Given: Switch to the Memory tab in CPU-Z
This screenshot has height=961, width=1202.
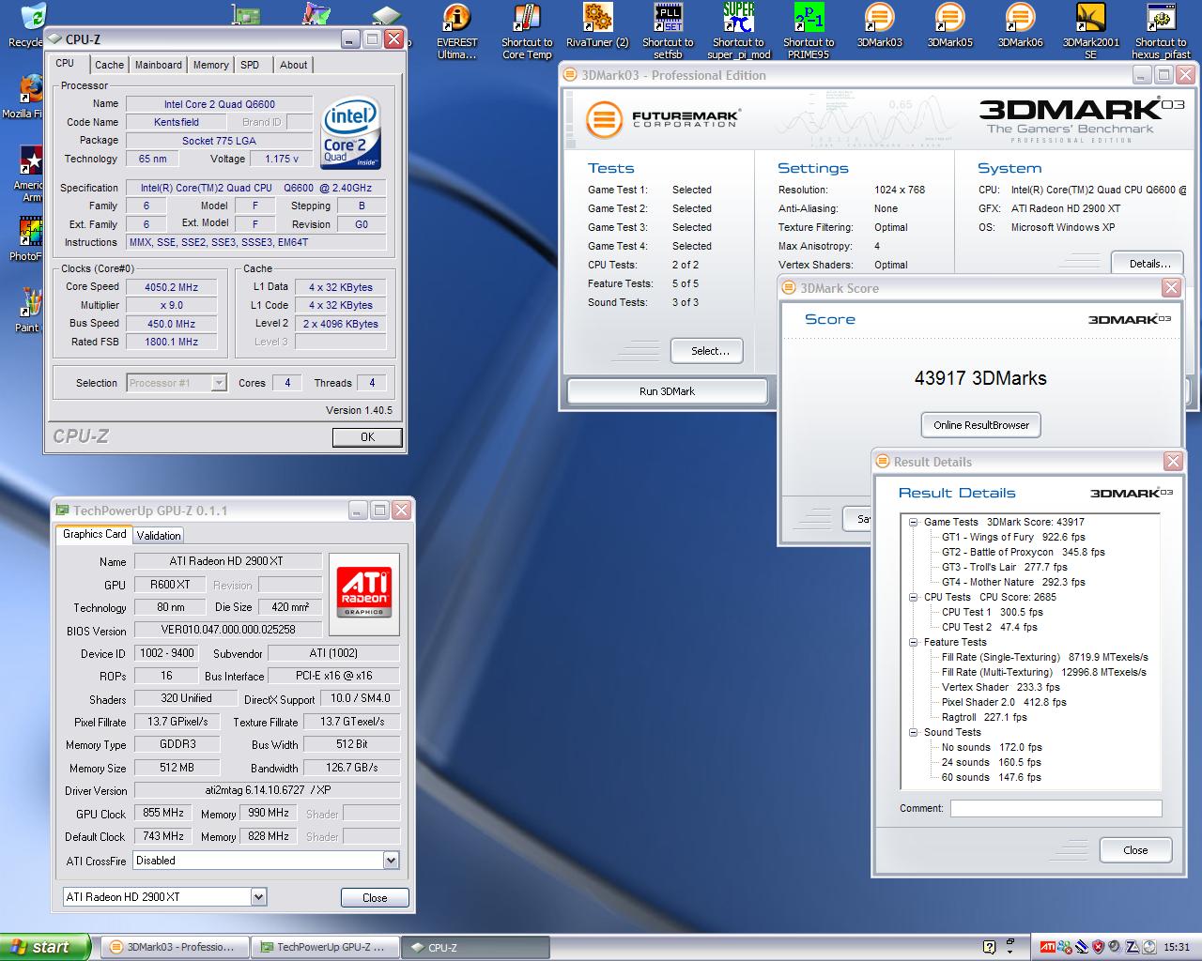Looking at the screenshot, I should point(211,65).
